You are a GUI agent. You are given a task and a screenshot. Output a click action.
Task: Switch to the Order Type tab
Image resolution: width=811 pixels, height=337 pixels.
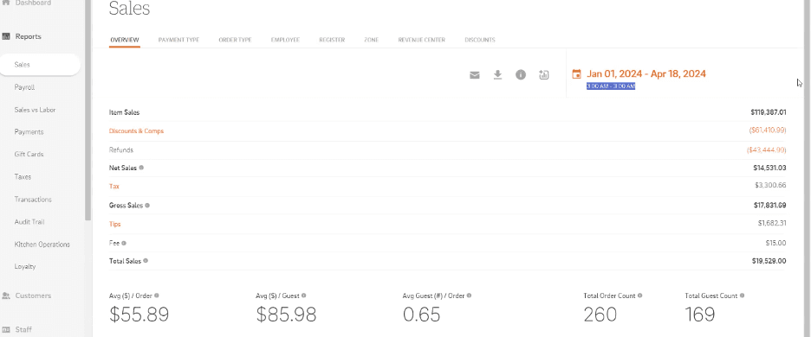(235, 40)
